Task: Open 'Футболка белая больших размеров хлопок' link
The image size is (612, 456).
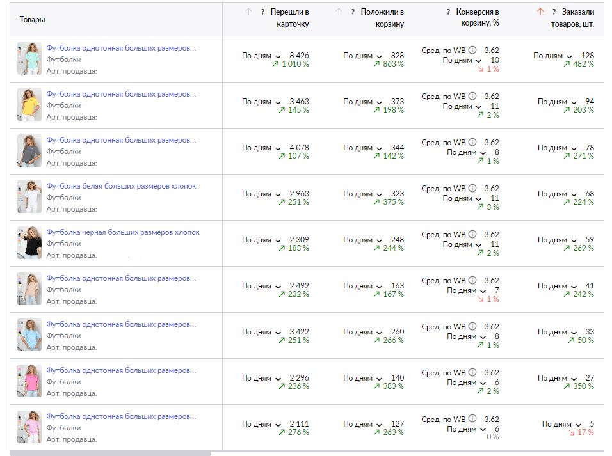Action: tap(121, 186)
